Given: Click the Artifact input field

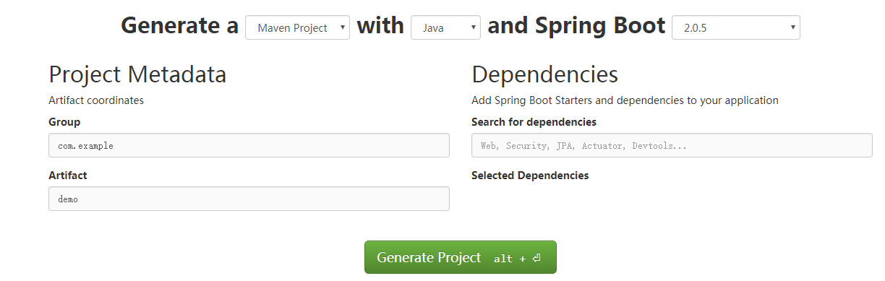Looking at the screenshot, I should [x=249, y=199].
